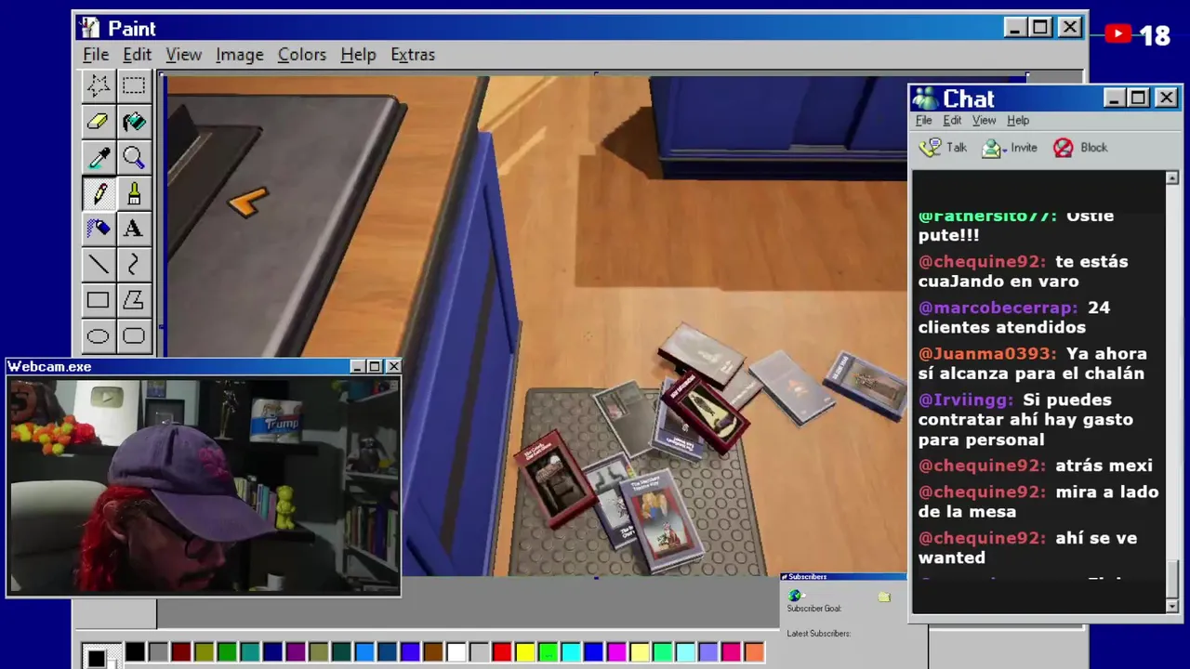Minimize the Webcam.exe window
The image size is (1190, 669).
(x=357, y=367)
